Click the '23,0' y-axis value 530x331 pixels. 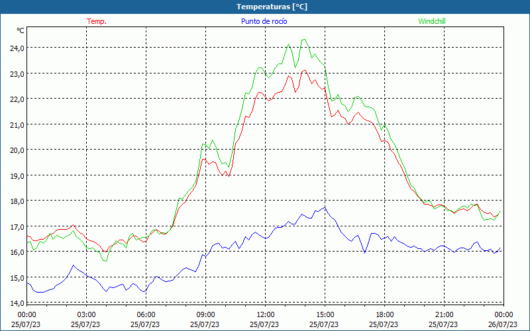tap(17, 73)
